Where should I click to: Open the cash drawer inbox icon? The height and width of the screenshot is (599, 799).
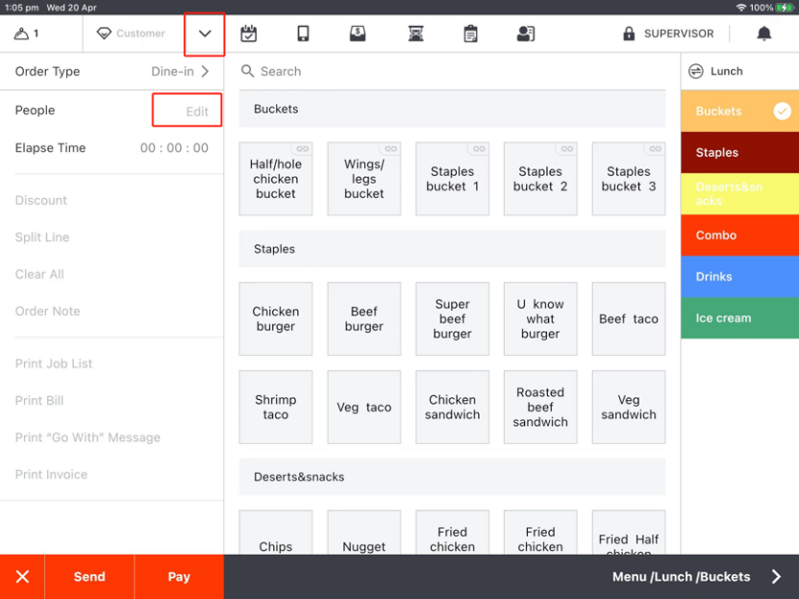tap(358, 34)
